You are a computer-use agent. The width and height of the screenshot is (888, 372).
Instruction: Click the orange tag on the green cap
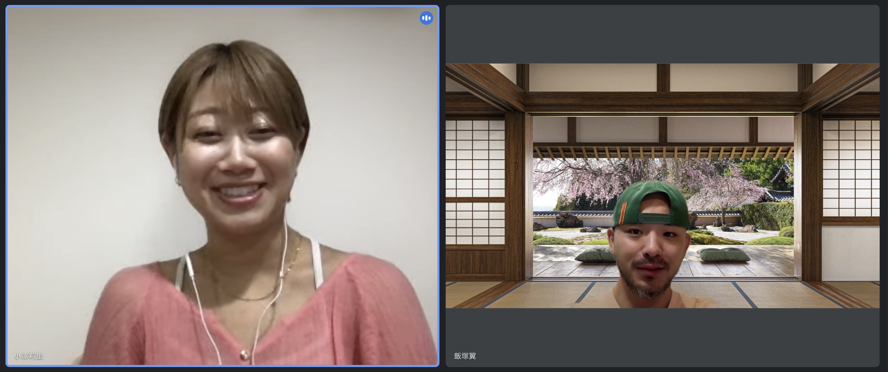(x=623, y=213)
